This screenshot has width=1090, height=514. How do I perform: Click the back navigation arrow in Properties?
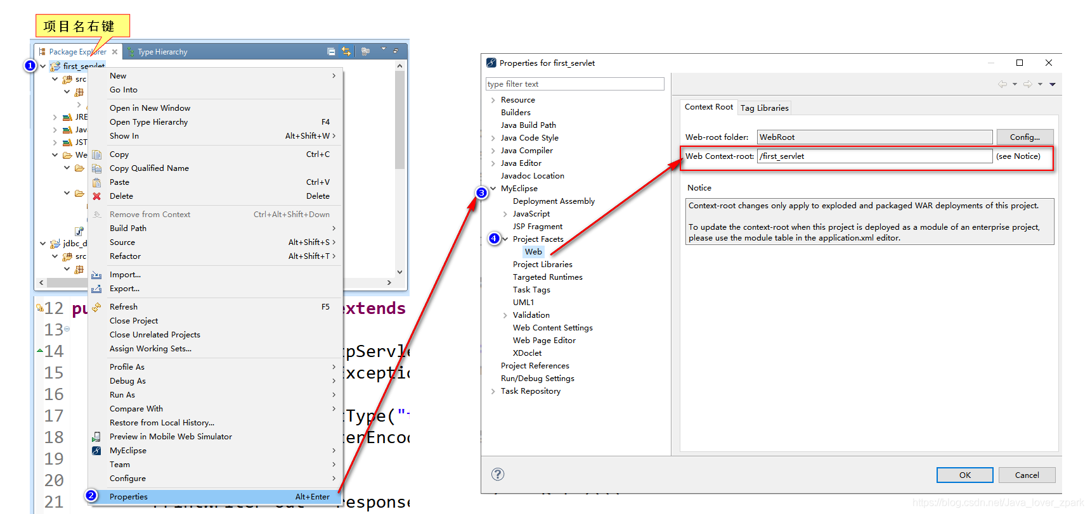pos(1002,84)
